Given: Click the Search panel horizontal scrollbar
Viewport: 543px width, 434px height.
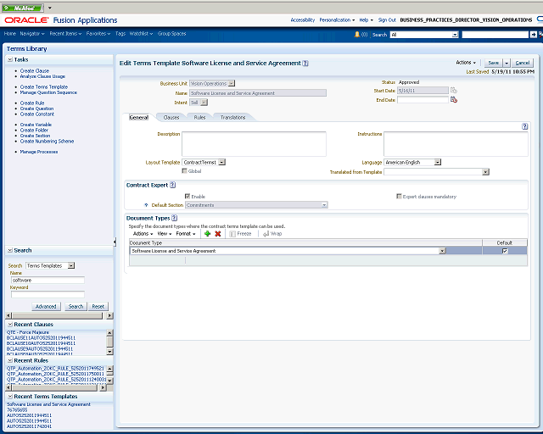Looking at the screenshot, I should tap(59, 315).
